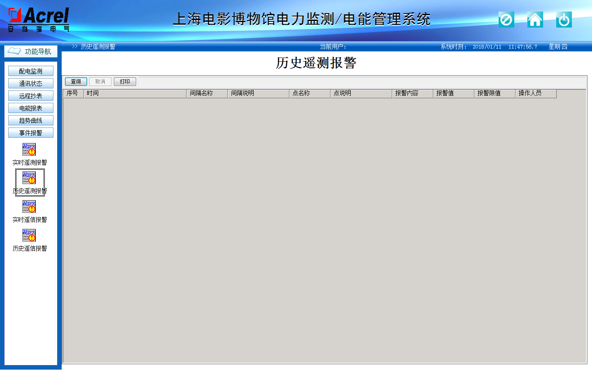Select the 间隔名称 column header
592x370 pixels.
[x=207, y=93]
